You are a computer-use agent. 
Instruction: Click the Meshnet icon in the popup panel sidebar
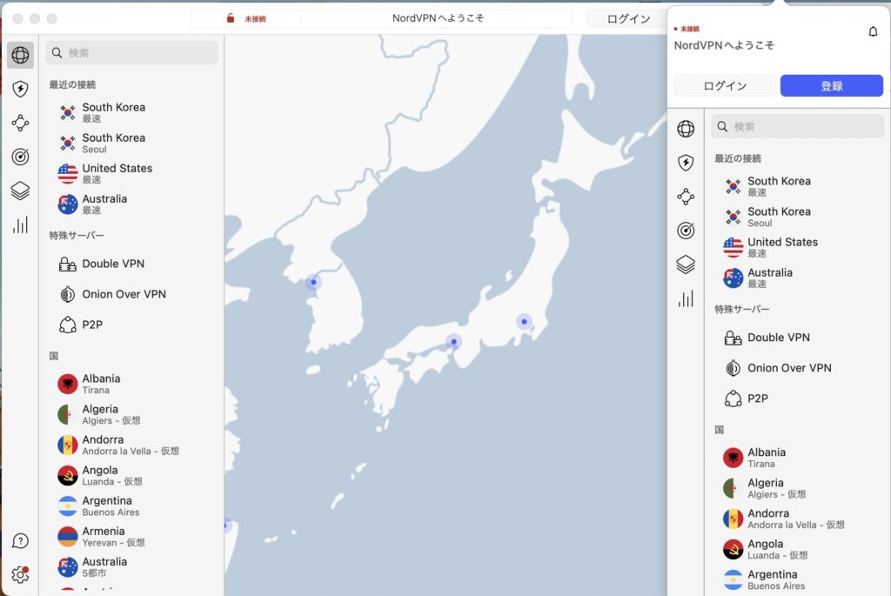[686, 197]
